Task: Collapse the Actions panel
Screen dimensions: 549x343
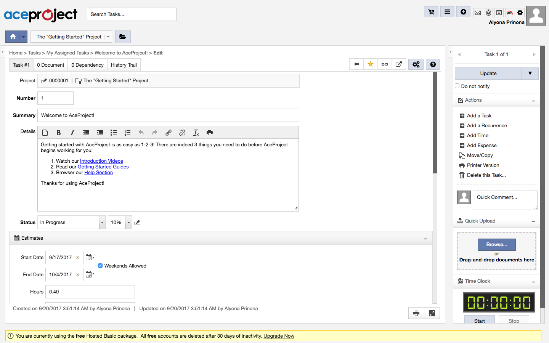Action: pyautogui.click(x=533, y=101)
